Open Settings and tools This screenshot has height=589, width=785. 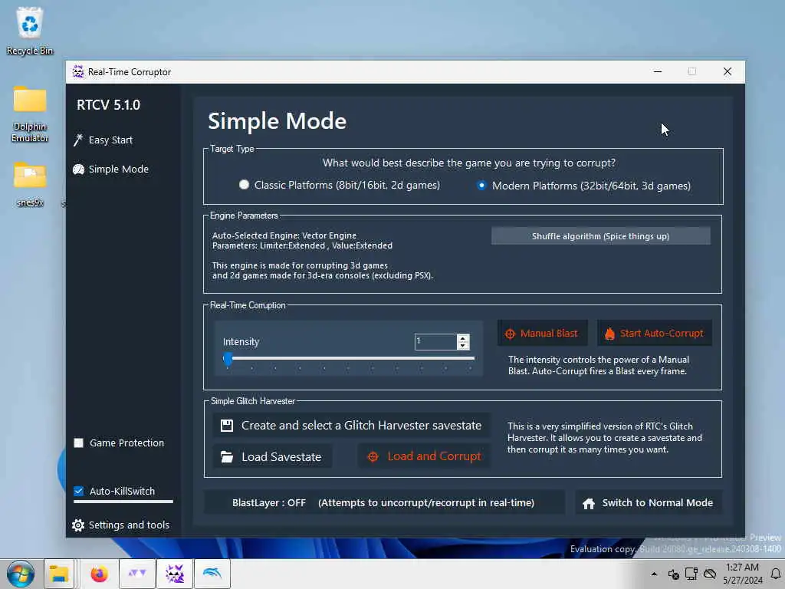pos(120,525)
